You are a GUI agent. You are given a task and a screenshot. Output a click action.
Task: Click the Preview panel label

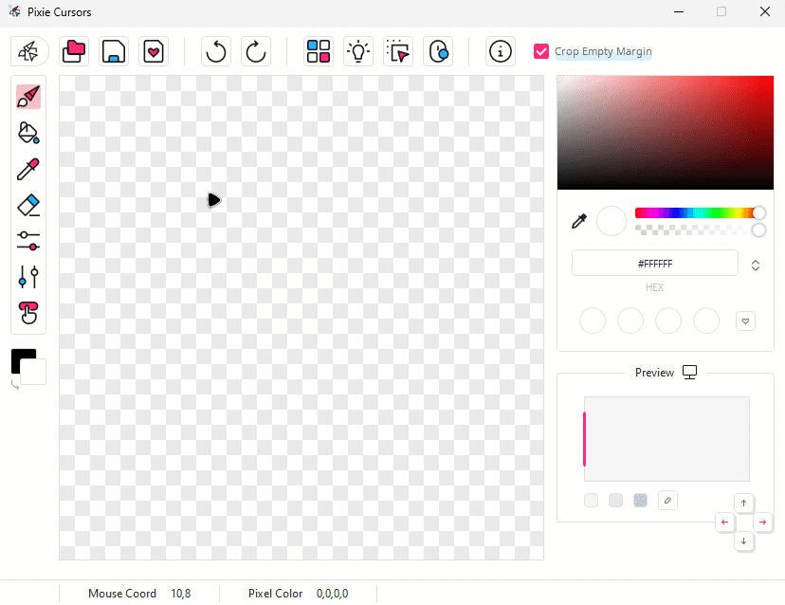click(655, 373)
